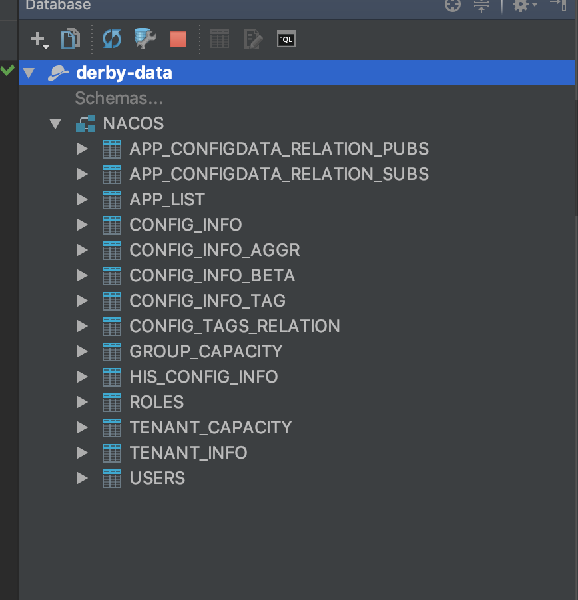Image resolution: width=578 pixels, height=600 pixels.
Task: Click the green checkmark in the left gutter
Action: click(7, 70)
